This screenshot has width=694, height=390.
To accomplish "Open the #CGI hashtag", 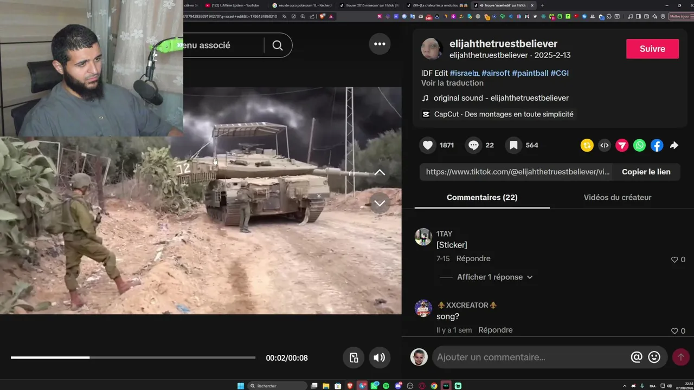I will [560, 73].
